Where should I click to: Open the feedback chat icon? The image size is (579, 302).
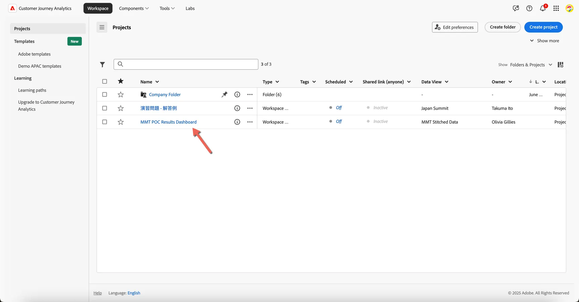click(516, 8)
